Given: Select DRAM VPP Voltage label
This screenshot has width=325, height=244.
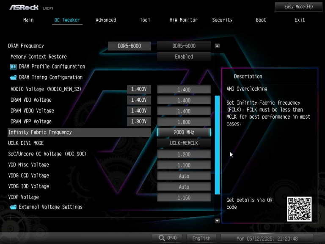Looking at the screenshot, I should 31,122.
